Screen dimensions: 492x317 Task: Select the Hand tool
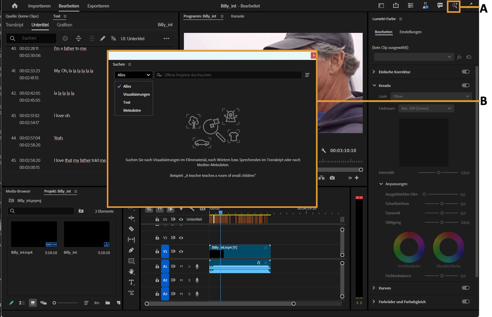click(131, 271)
